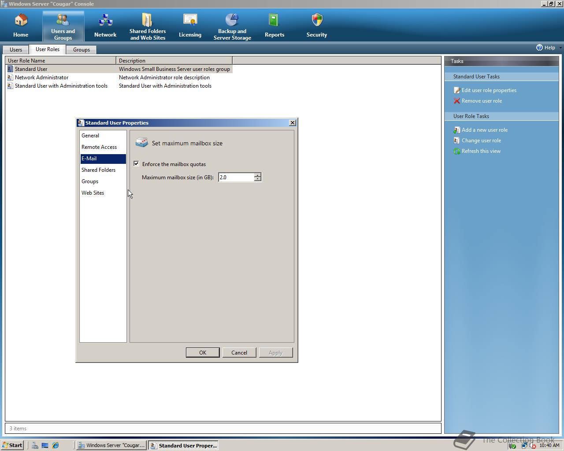This screenshot has width=564, height=451.
Task: Click Standard User with Administration tools icon
Action: coord(10,86)
